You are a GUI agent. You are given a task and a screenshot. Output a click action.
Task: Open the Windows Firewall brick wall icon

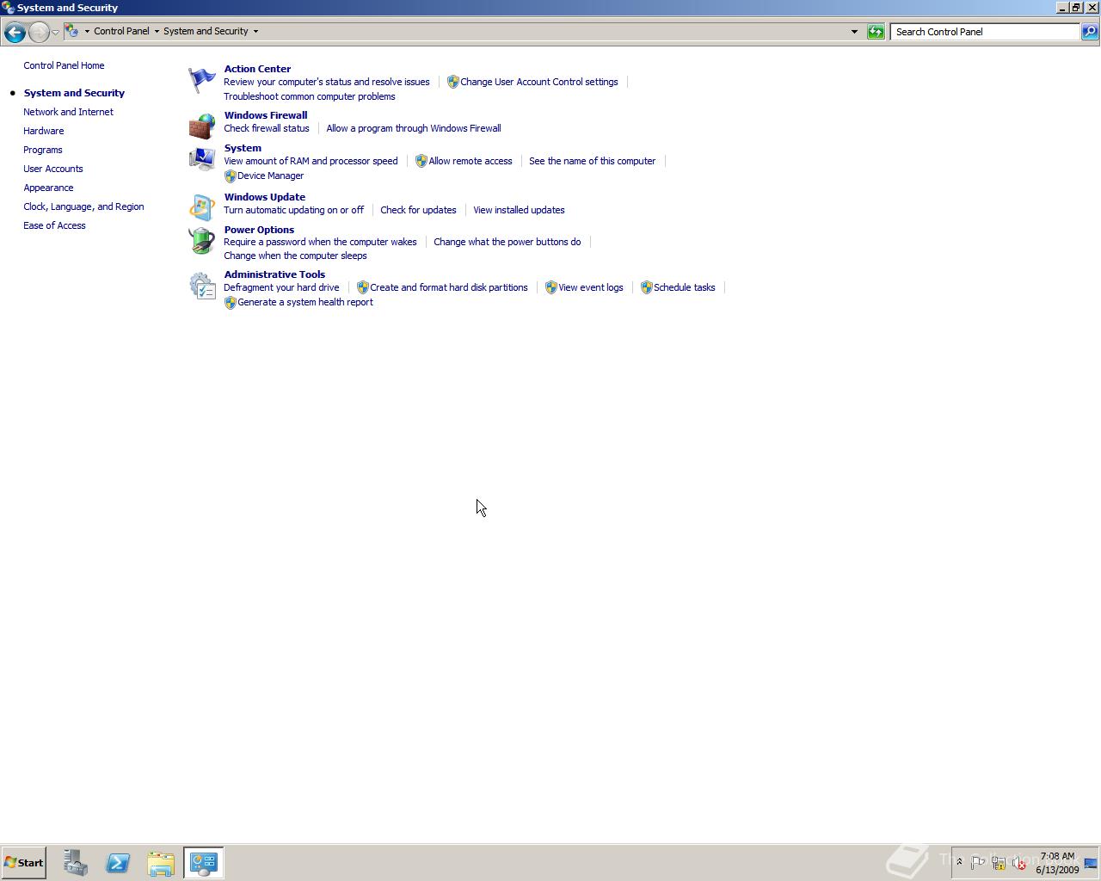point(202,126)
